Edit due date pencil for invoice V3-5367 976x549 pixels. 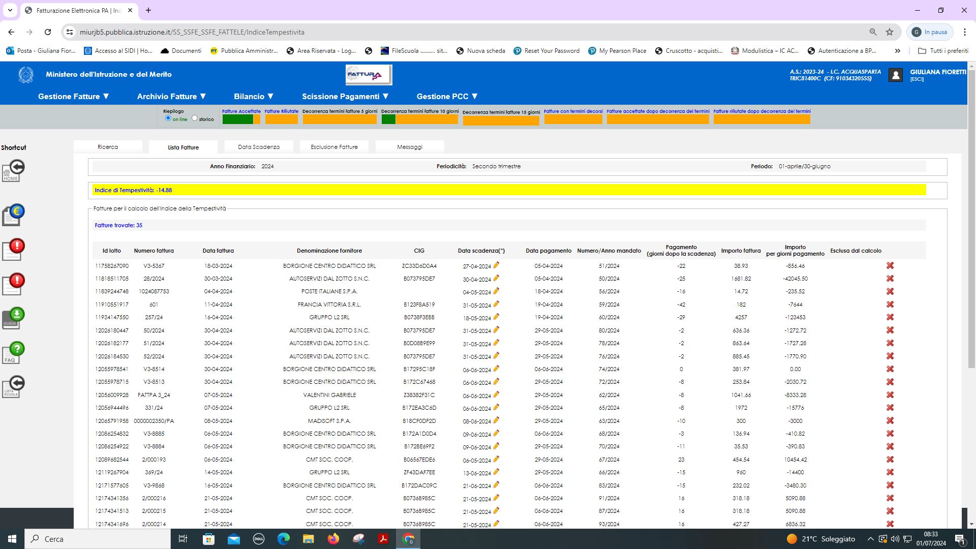(496, 265)
